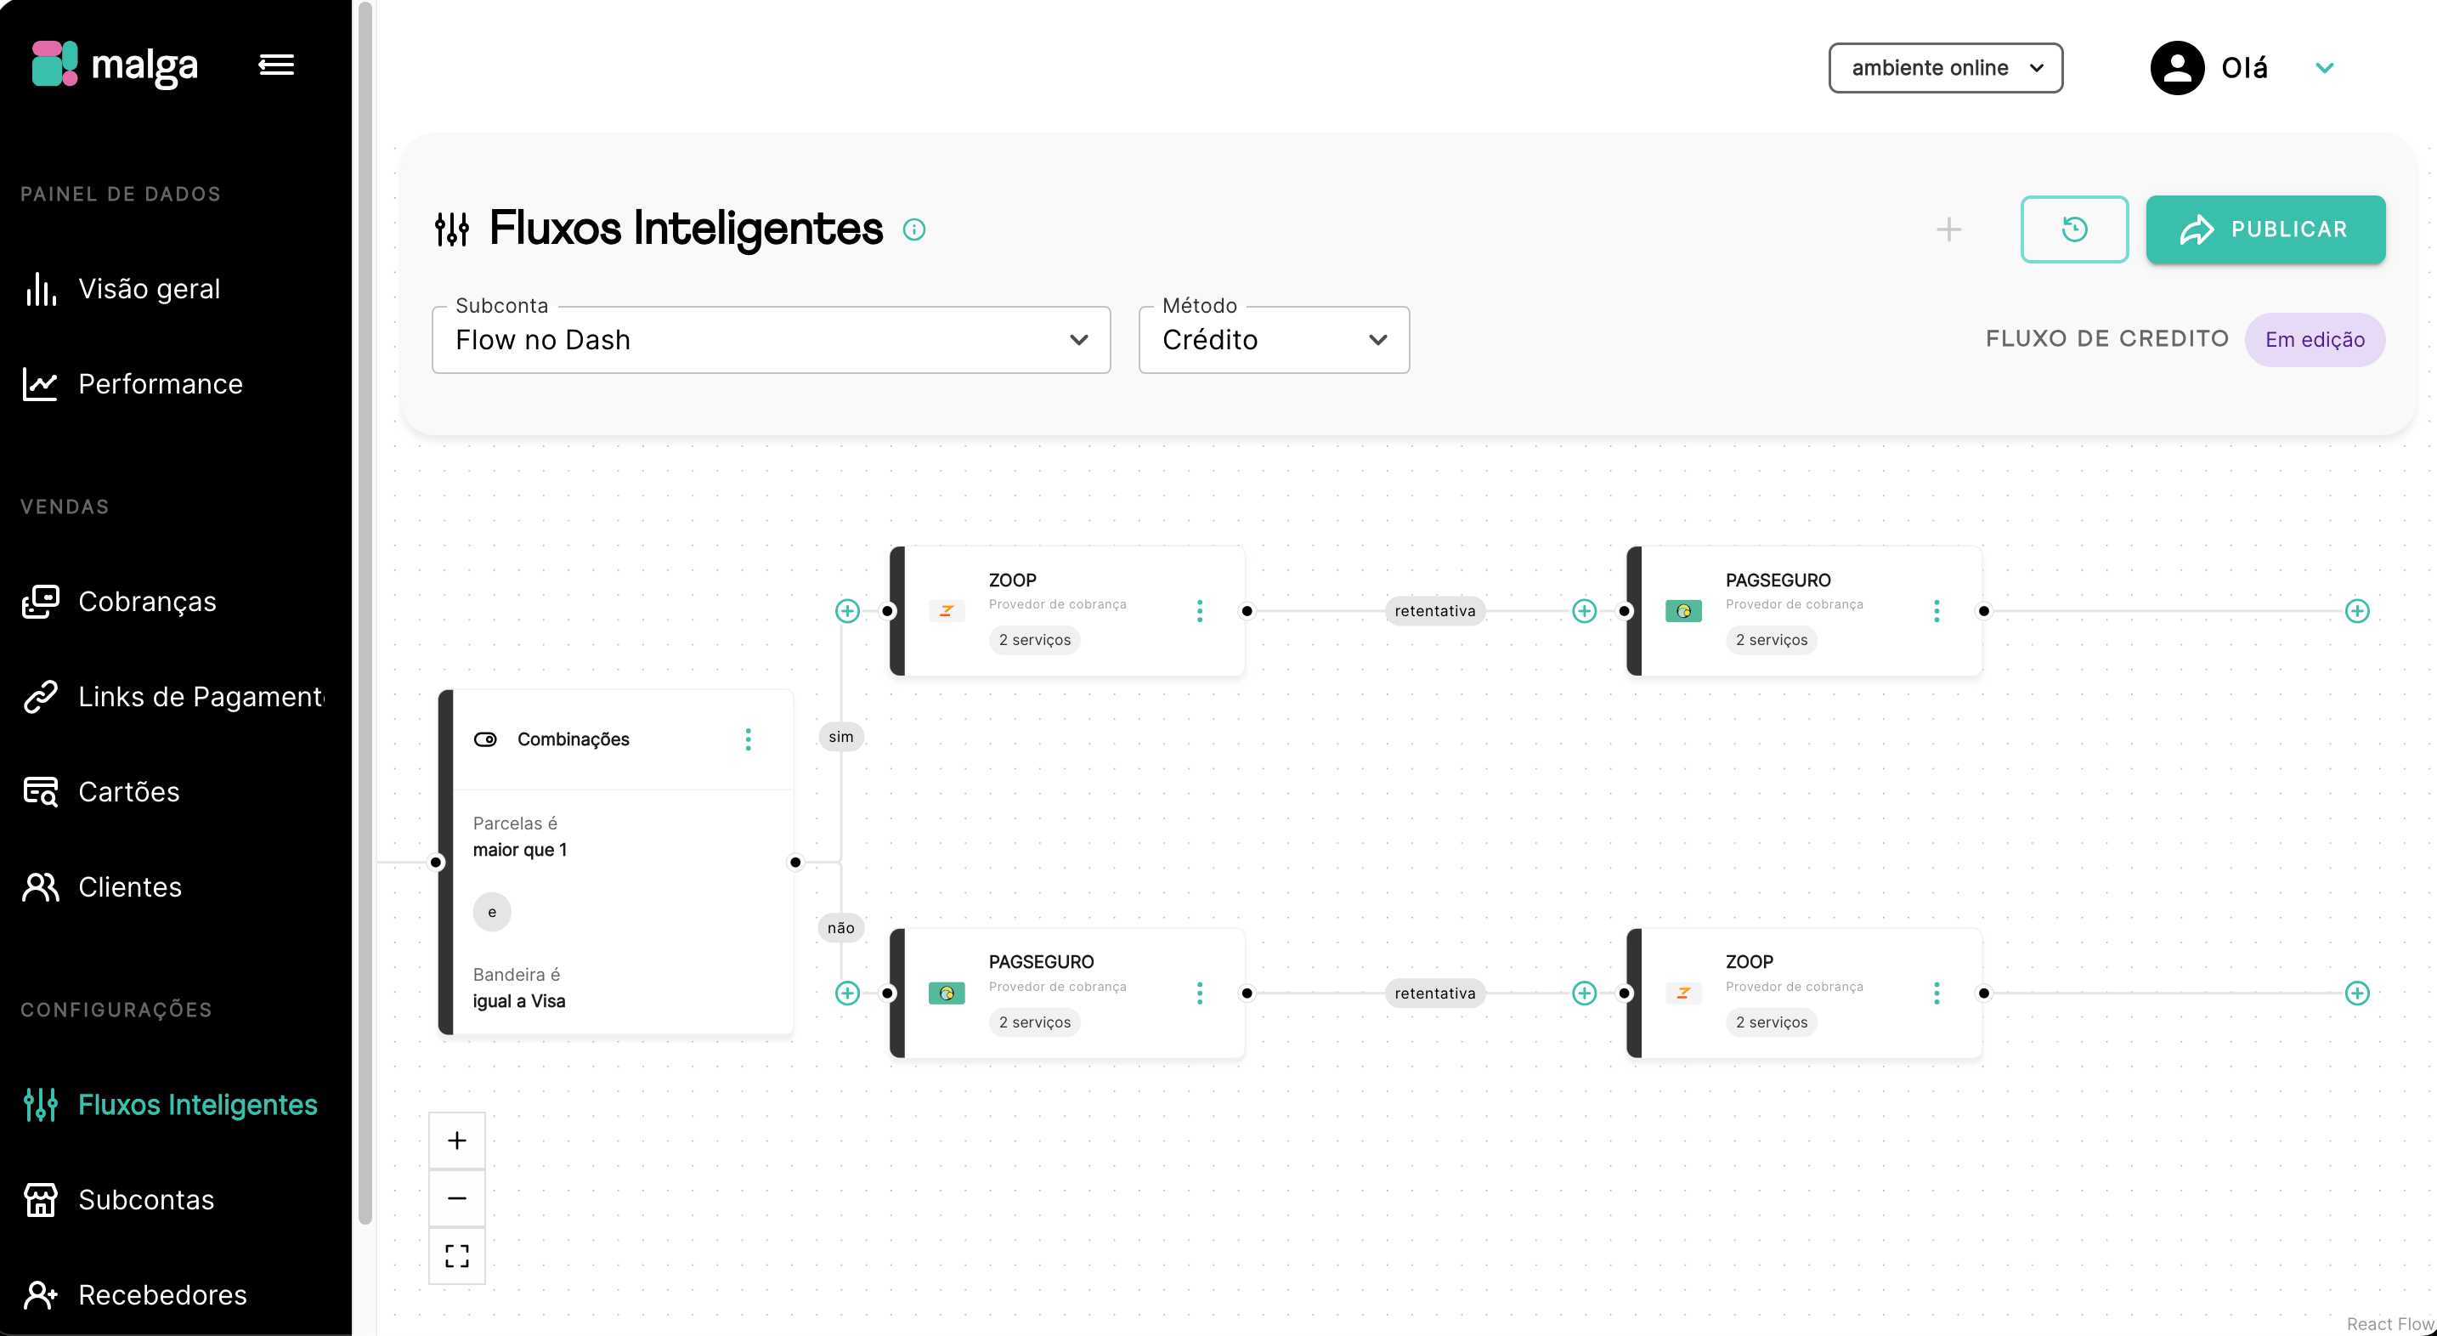Click the top PAGSEGURO provider logo

pyautogui.click(x=1683, y=610)
